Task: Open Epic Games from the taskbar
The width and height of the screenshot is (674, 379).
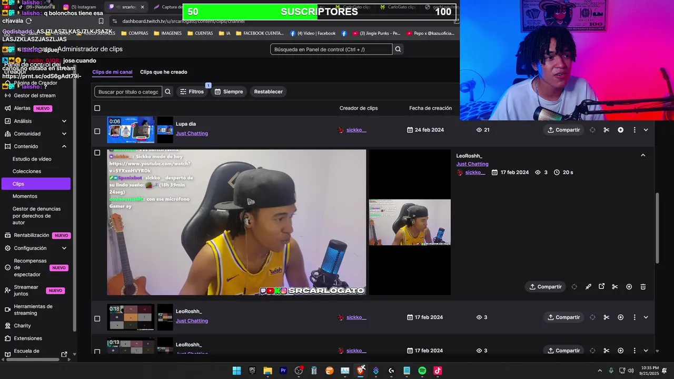Action: (x=252, y=371)
